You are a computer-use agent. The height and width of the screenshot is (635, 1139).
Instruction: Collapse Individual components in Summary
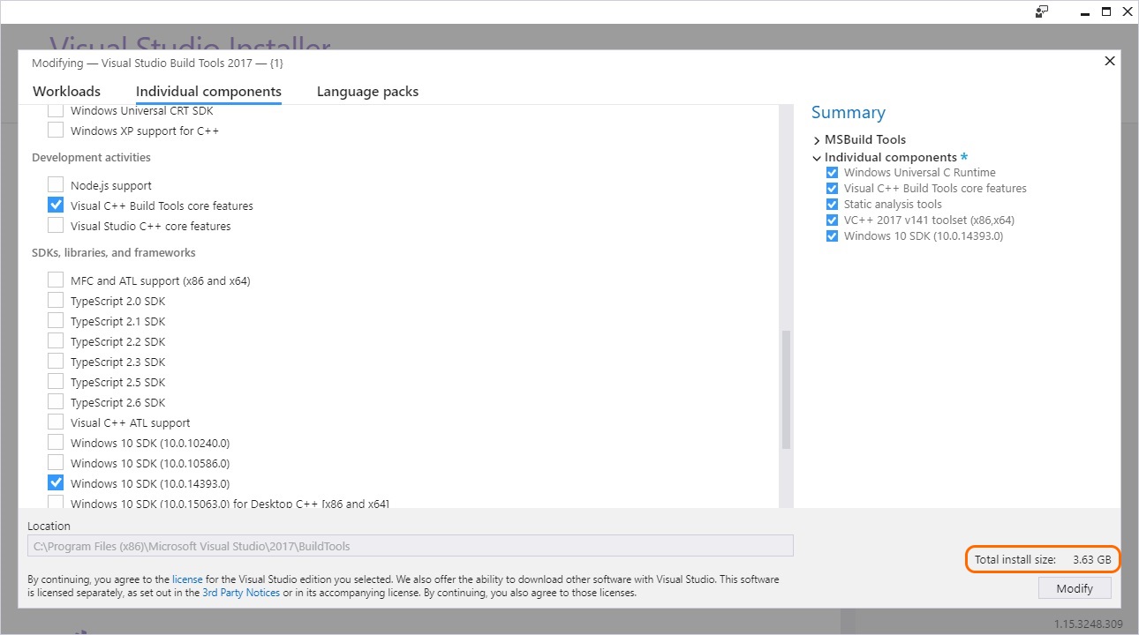pyautogui.click(x=817, y=156)
